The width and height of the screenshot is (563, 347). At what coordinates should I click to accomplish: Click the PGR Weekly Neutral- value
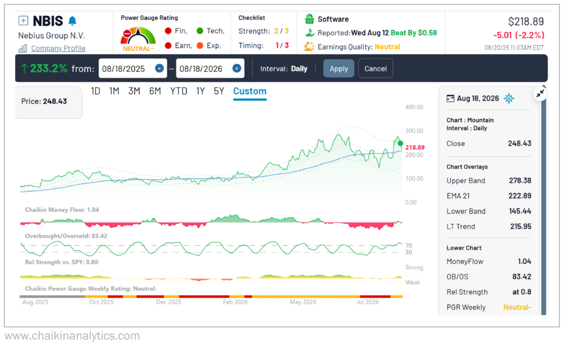(x=517, y=307)
